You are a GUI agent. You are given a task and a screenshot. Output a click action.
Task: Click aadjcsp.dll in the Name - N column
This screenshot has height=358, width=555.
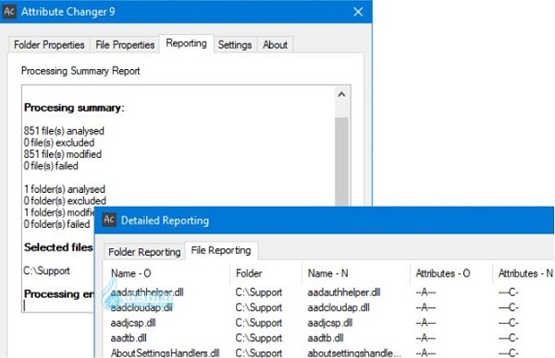[x=330, y=323]
